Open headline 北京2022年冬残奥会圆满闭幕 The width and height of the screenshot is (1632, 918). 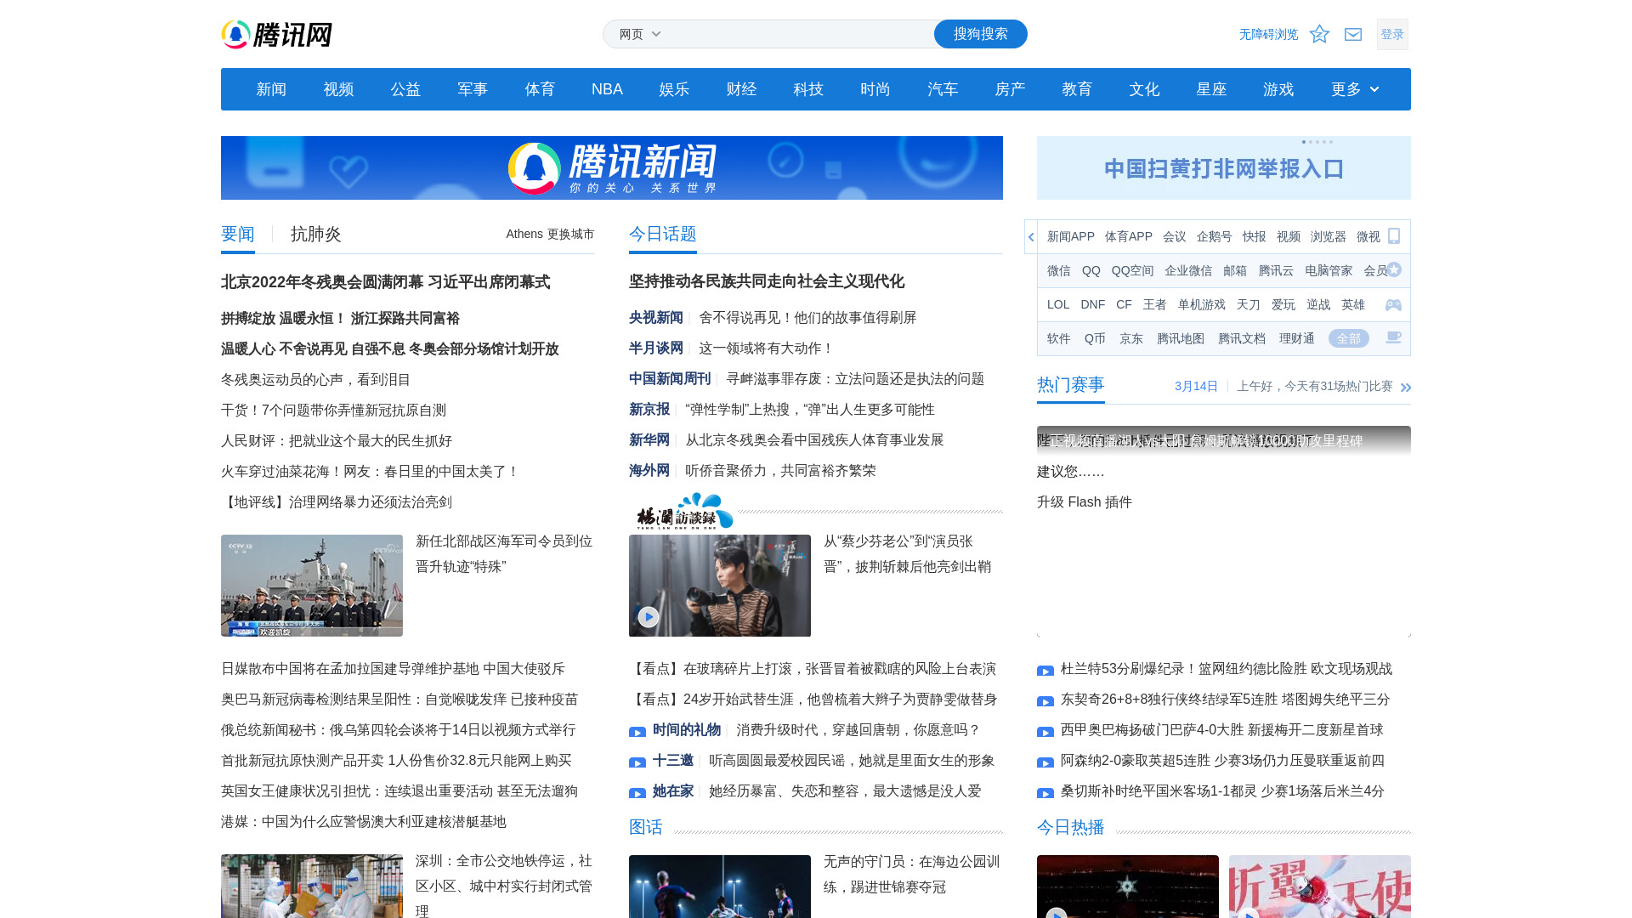tap(385, 281)
